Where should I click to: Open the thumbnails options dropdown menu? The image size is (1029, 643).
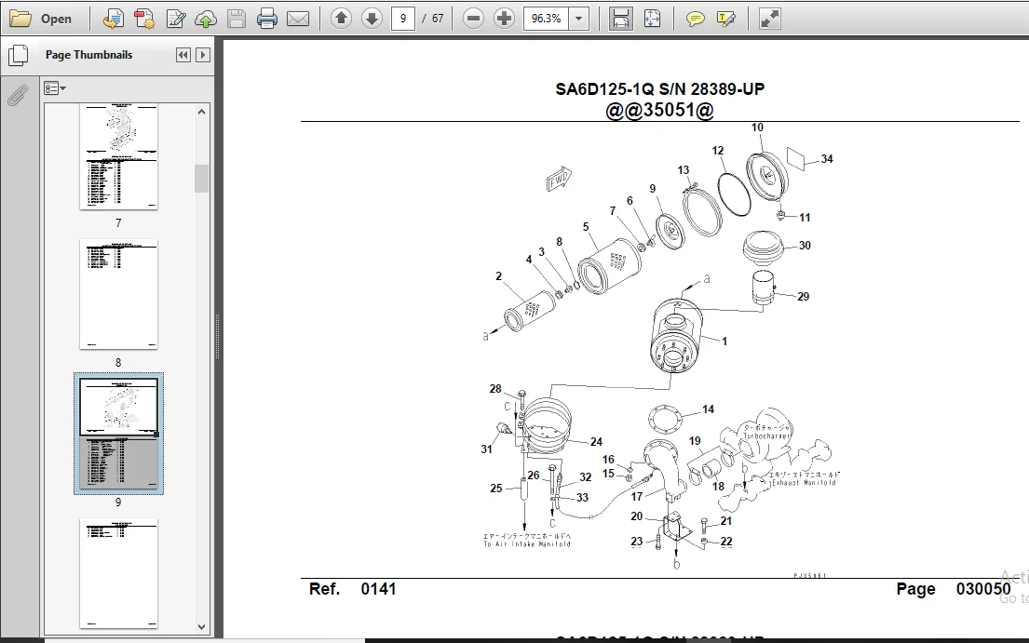tap(54, 88)
